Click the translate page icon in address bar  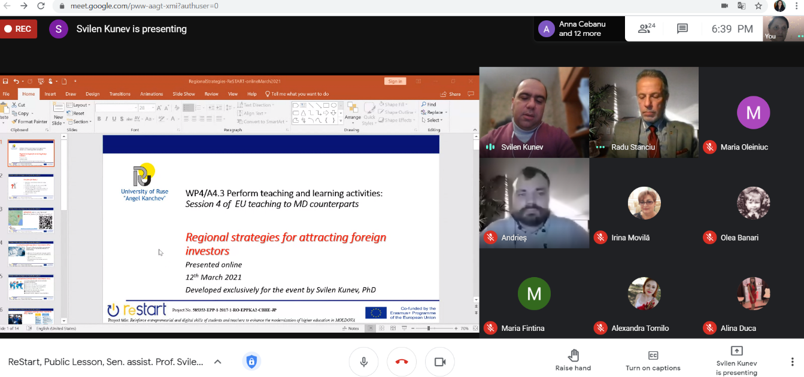tap(742, 6)
